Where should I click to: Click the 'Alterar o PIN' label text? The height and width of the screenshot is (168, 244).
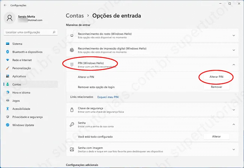point(86,77)
